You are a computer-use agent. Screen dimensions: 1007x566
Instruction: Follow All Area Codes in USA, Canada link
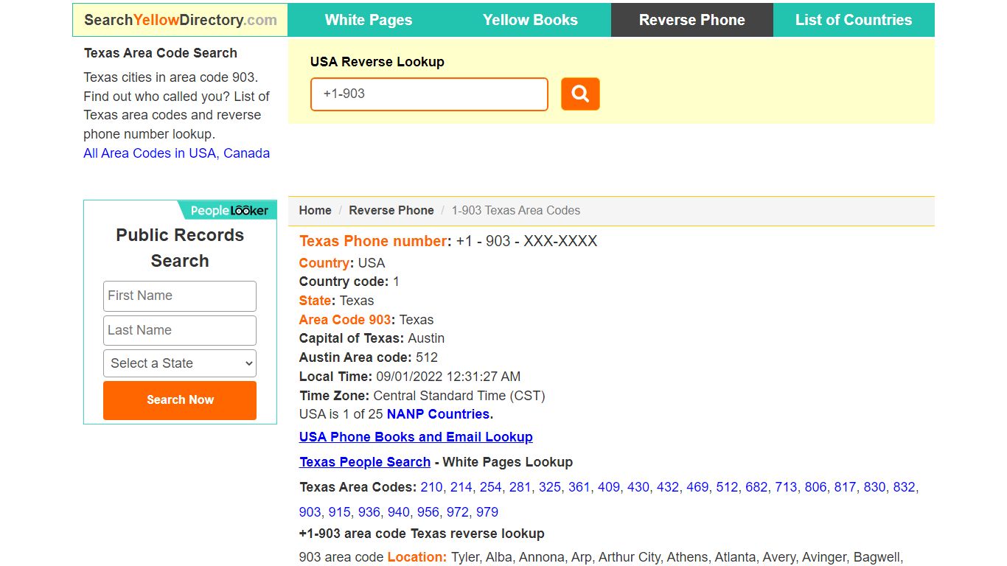[x=176, y=153]
